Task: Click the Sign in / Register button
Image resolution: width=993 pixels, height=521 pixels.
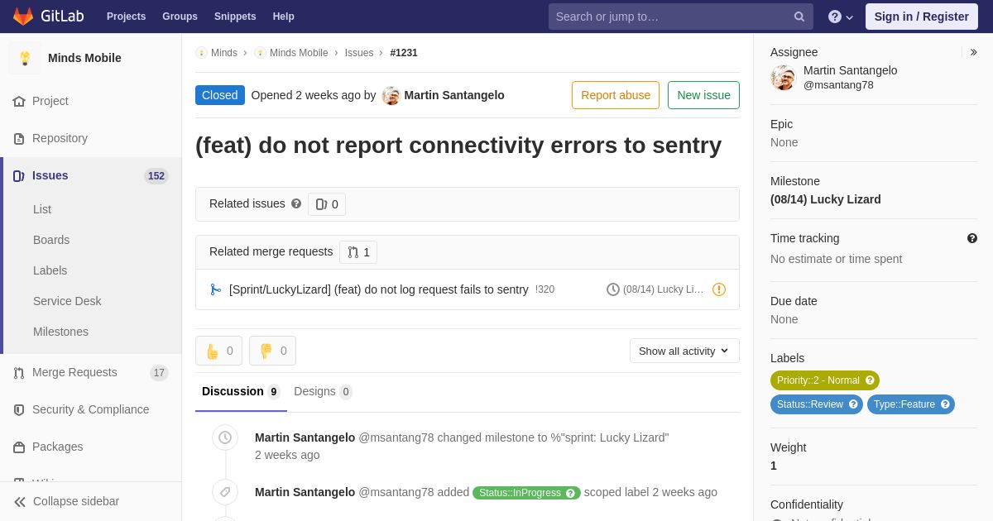Action: click(922, 17)
